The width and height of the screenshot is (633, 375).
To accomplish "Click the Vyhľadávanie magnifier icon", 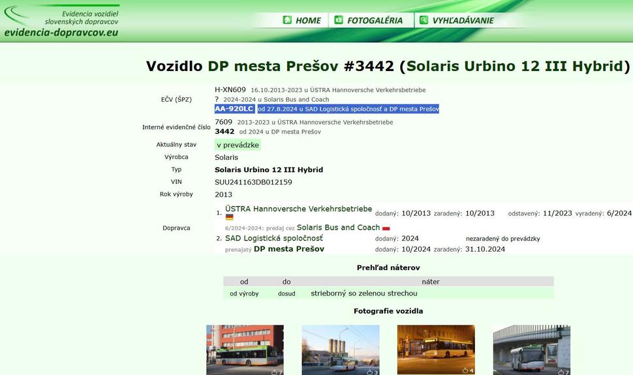I will click(x=424, y=20).
